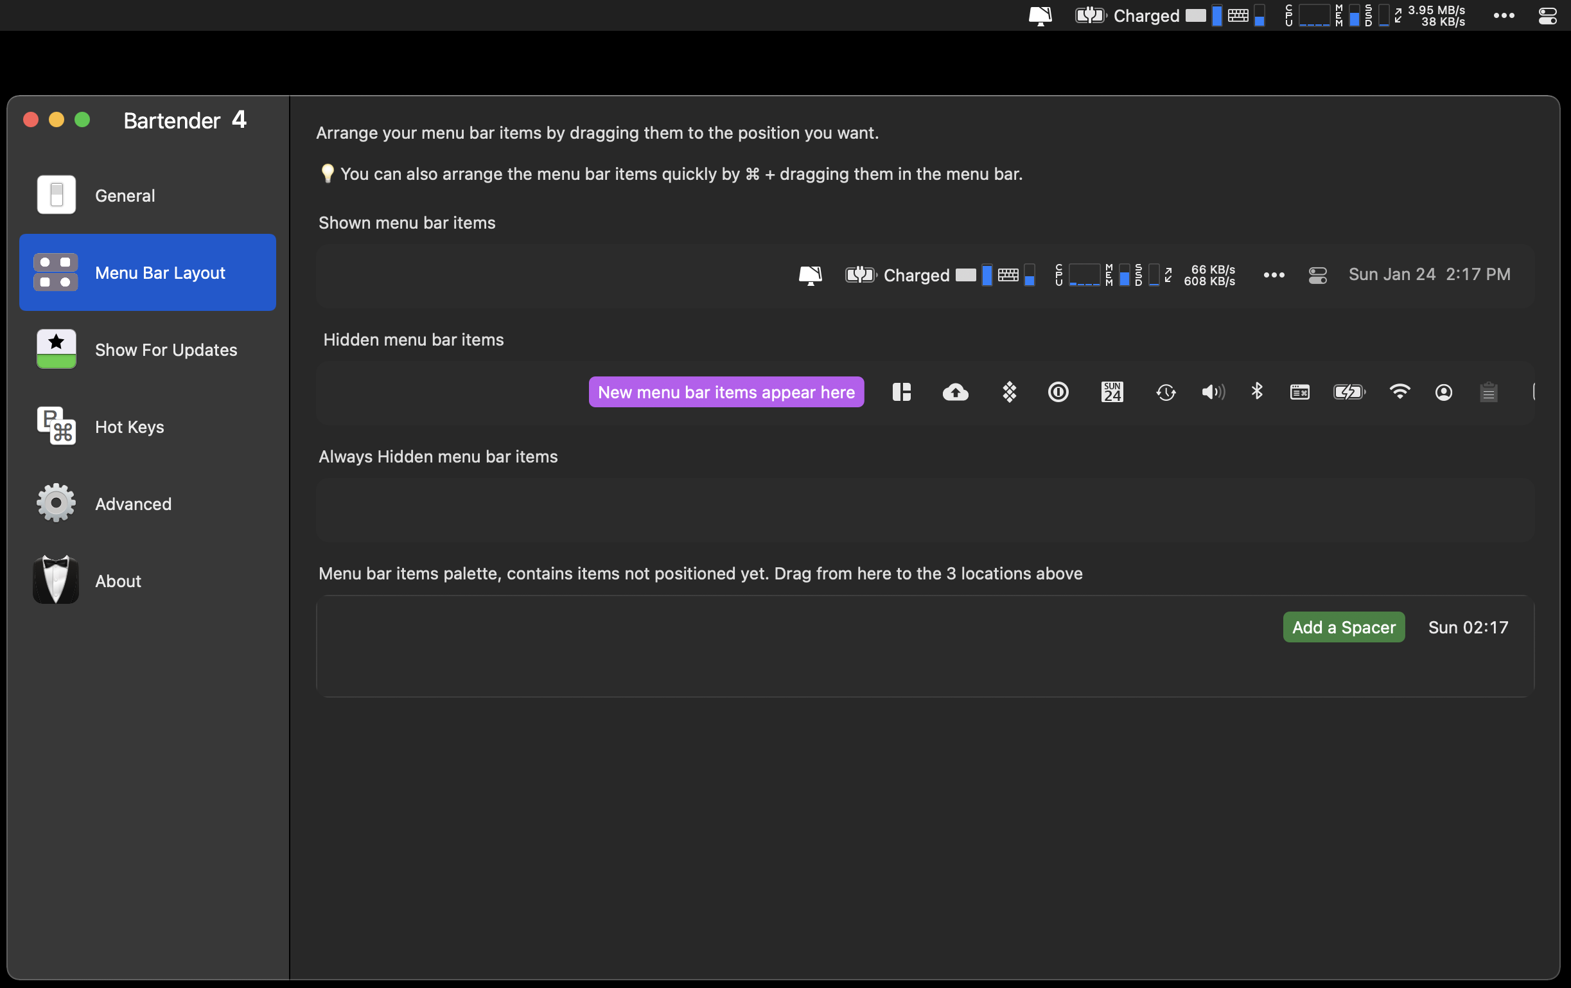Zoom the Bartender window with the green button
Screen dimensions: 1571x988
point(82,120)
